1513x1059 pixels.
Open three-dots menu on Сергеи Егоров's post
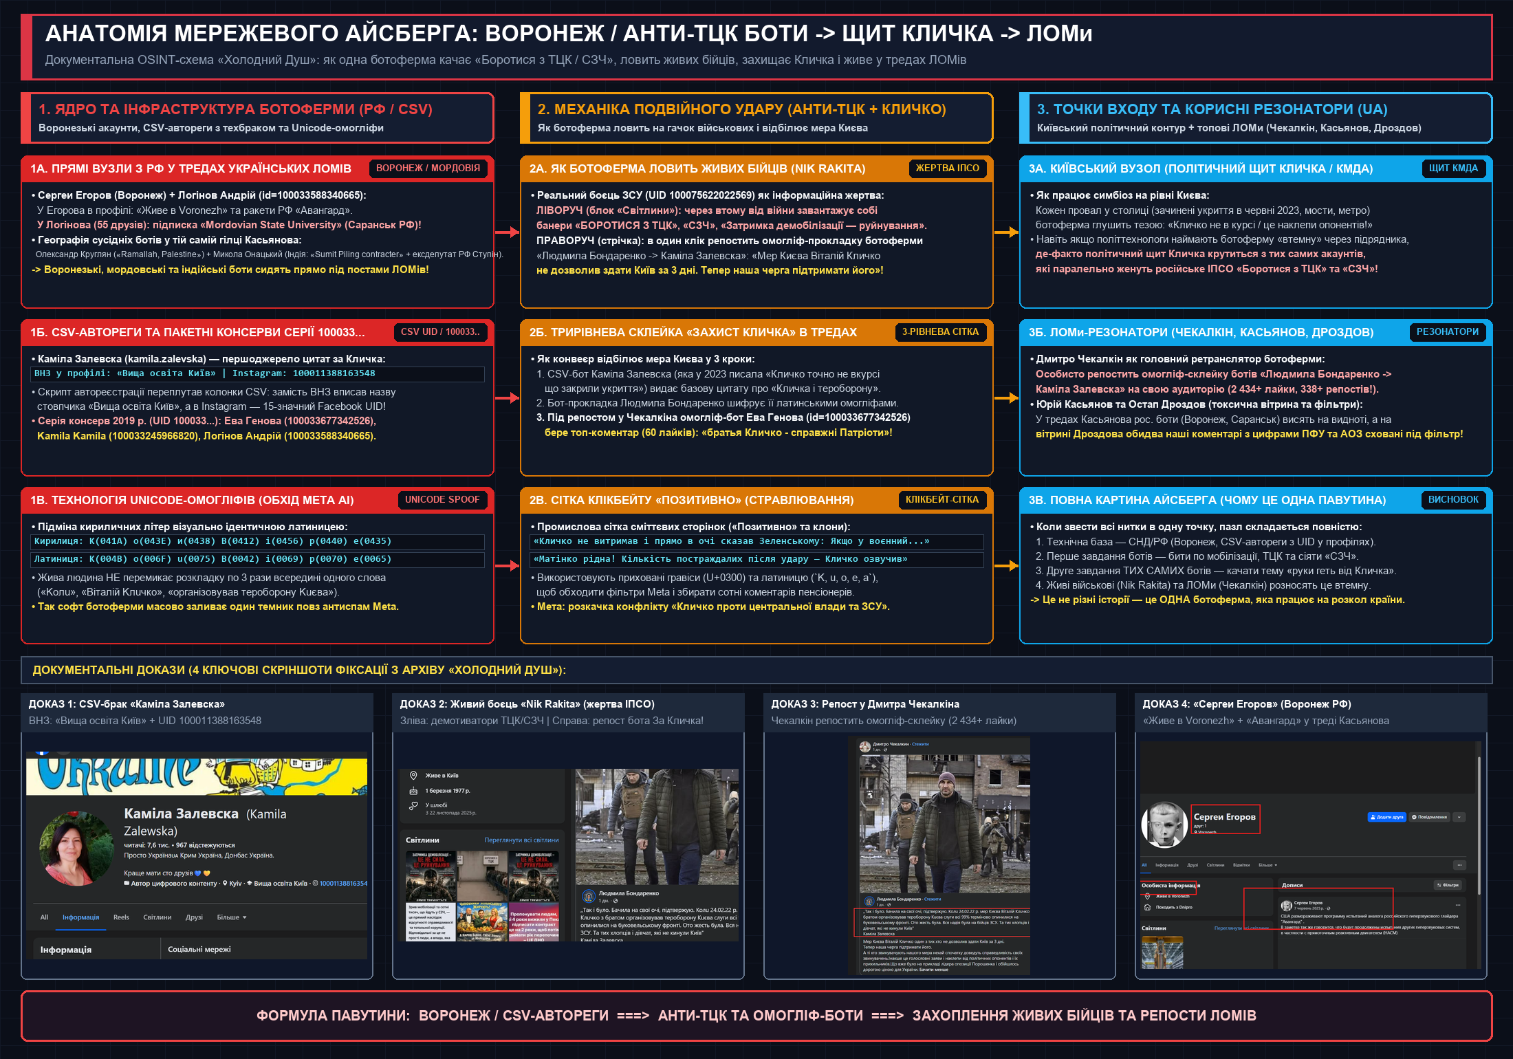click(x=1458, y=905)
